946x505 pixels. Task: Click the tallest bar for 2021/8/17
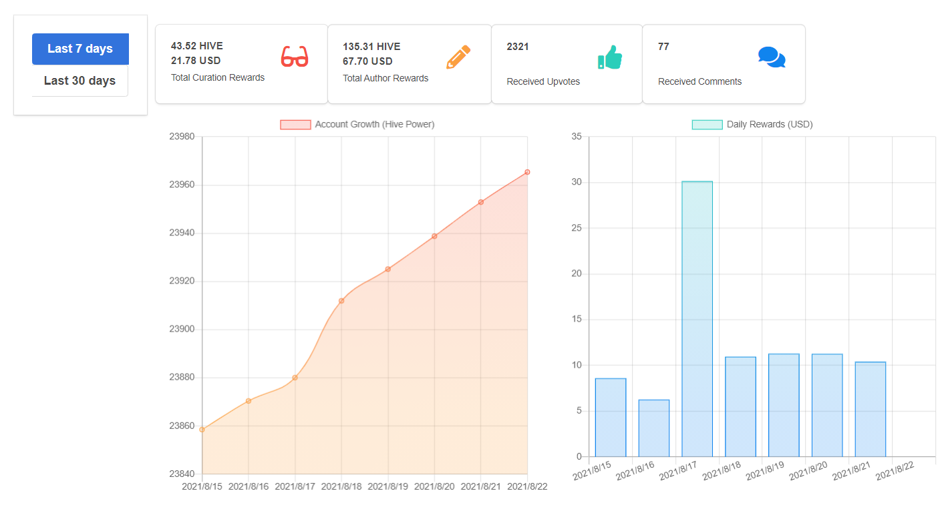click(697, 319)
